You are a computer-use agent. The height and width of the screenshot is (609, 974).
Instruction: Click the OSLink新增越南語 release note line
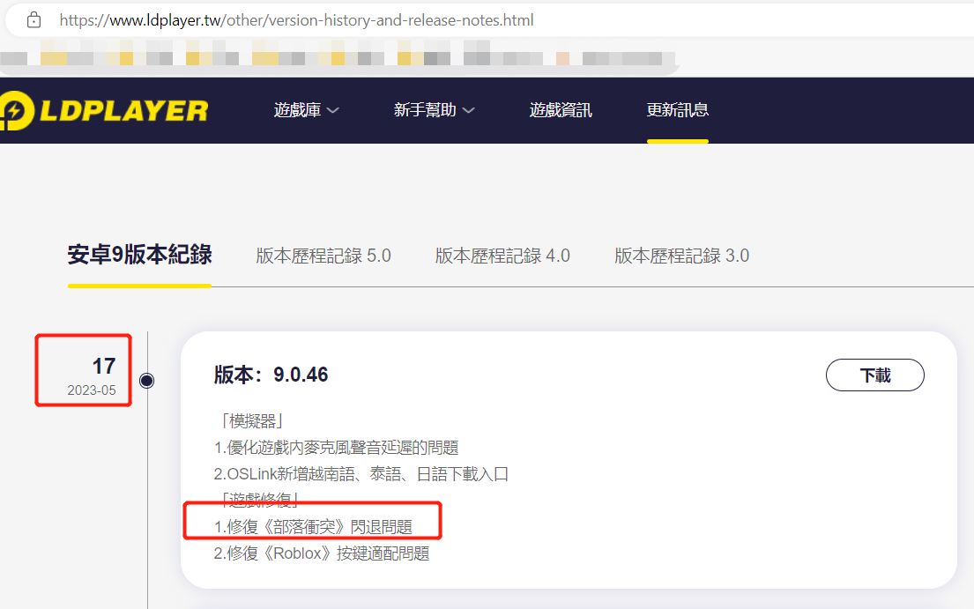(x=361, y=474)
